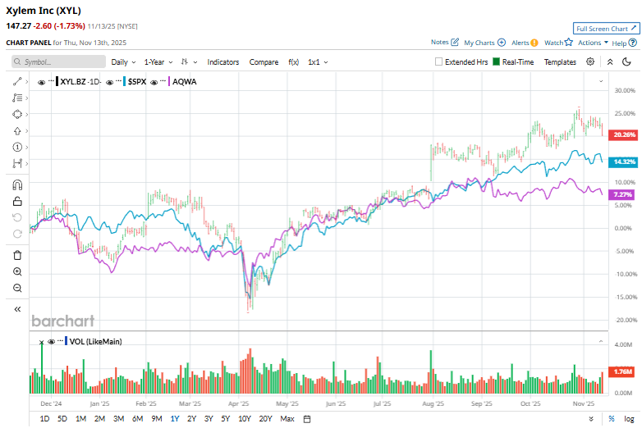Viewport: 642px width, 428px height.
Task: Open the Alerts link
Action: coord(520,43)
